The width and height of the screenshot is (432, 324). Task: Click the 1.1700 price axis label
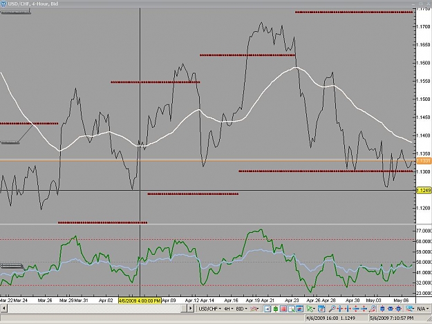tap(423, 27)
